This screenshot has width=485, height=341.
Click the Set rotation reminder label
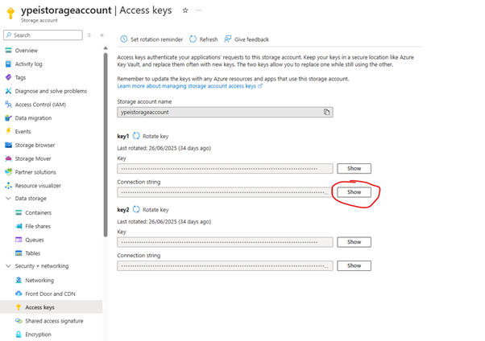tap(156, 39)
